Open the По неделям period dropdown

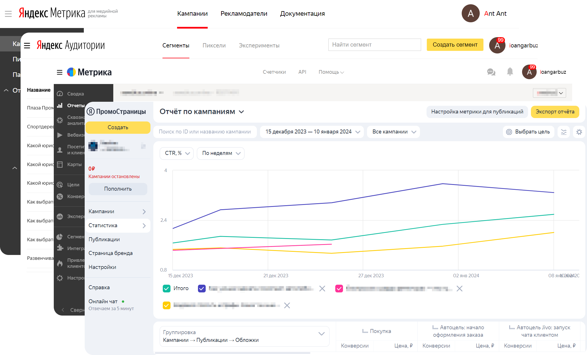coord(221,153)
